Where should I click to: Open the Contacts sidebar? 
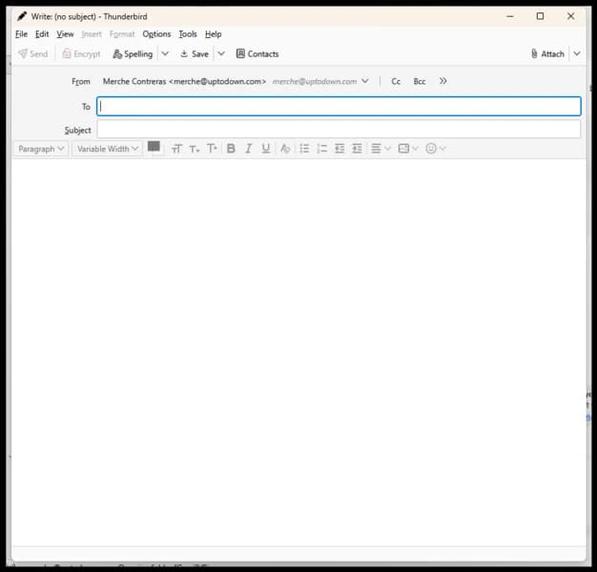[257, 54]
